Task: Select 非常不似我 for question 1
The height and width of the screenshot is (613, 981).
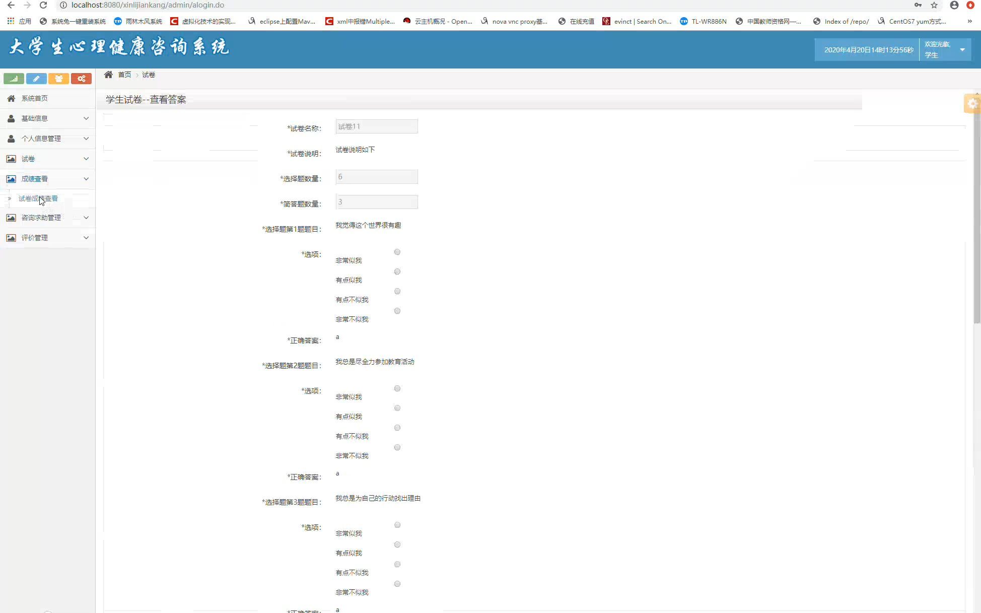Action: pos(397,311)
